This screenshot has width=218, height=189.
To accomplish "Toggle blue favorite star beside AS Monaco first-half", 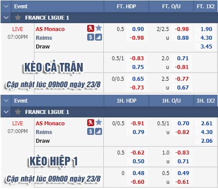I will 99,122.
